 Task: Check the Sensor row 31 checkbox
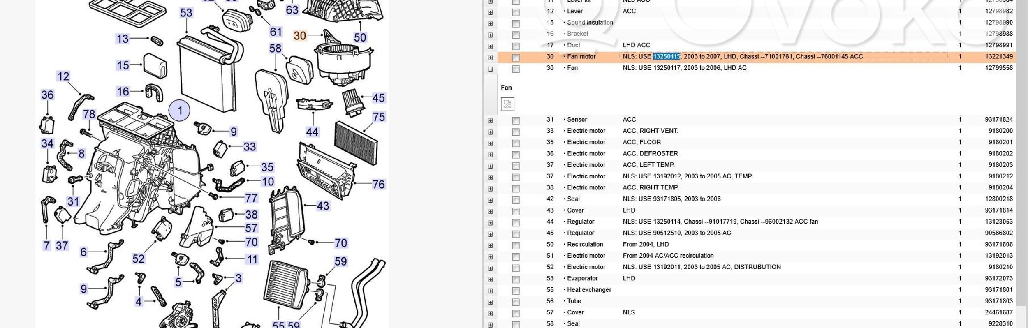[516, 120]
